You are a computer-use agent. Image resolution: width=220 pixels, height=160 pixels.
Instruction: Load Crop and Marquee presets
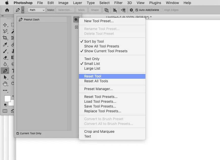pyautogui.click(x=112, y=131)
